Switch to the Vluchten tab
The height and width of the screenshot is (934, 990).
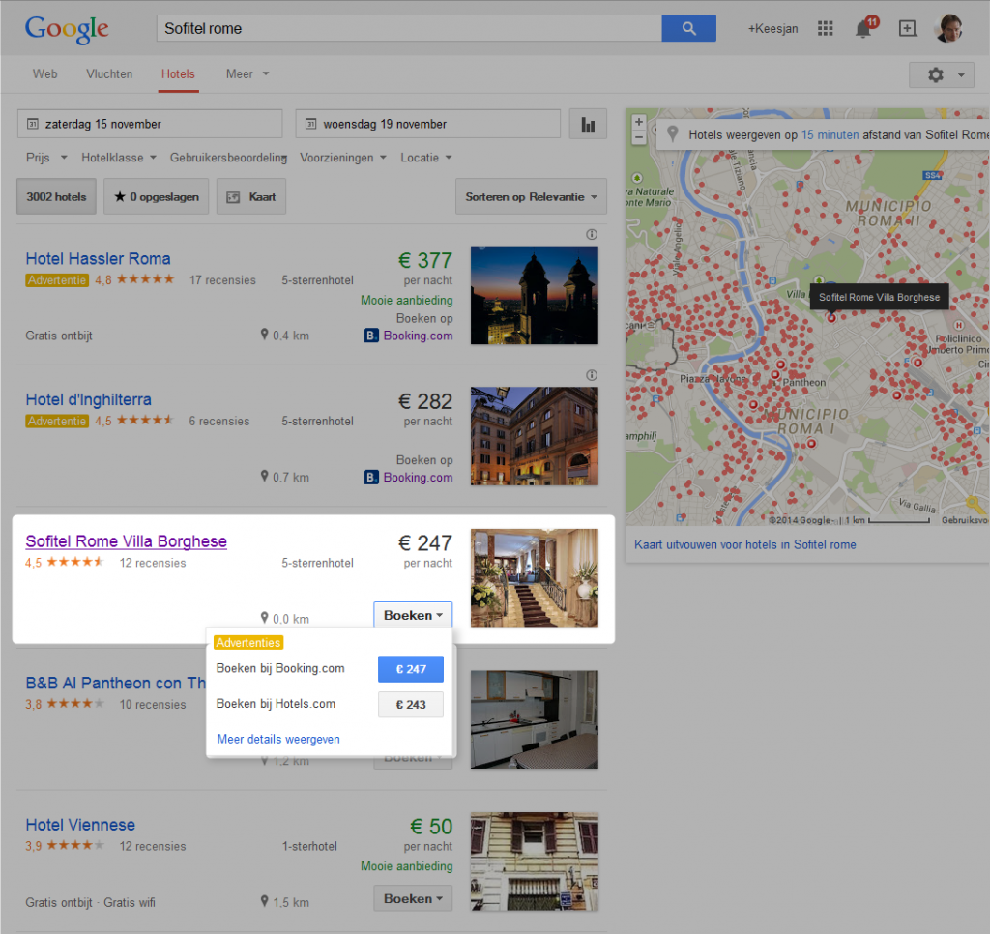point(109,73)
